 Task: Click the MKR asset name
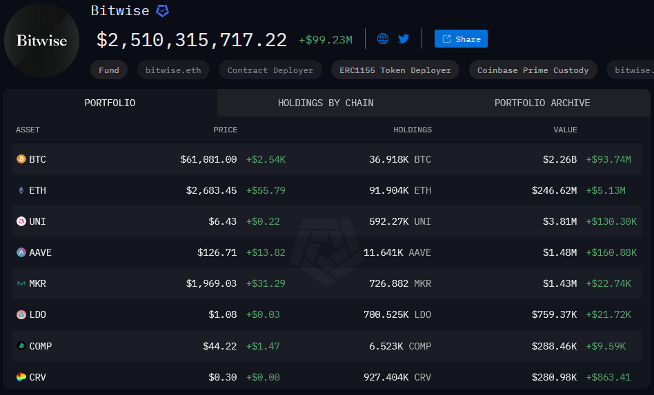click(x=37, y=283)
